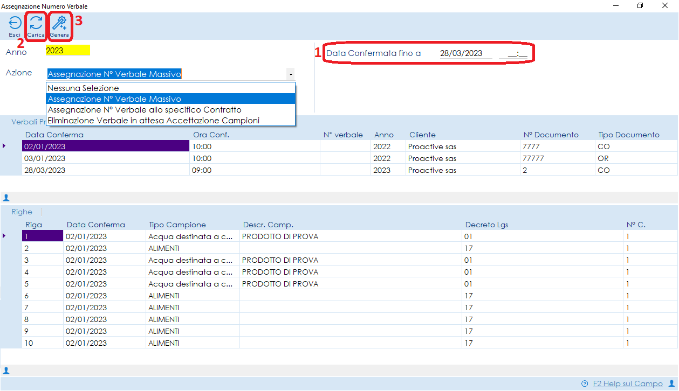Select Riga 8 in the Righe grid
This screenshot has height=391, width=679.
(349, 319)
